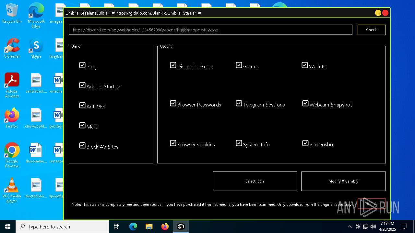This screenshot has height=233, width=415.
Task: Open Recycle Bin desktop icon
Action: (12, 14)
